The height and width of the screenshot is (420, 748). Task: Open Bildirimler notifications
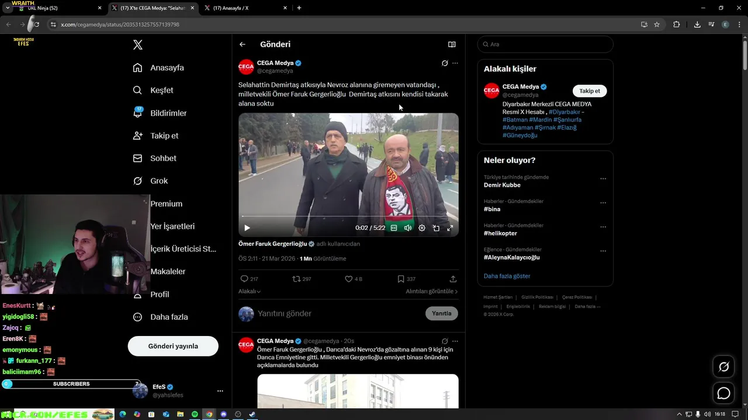160,113
